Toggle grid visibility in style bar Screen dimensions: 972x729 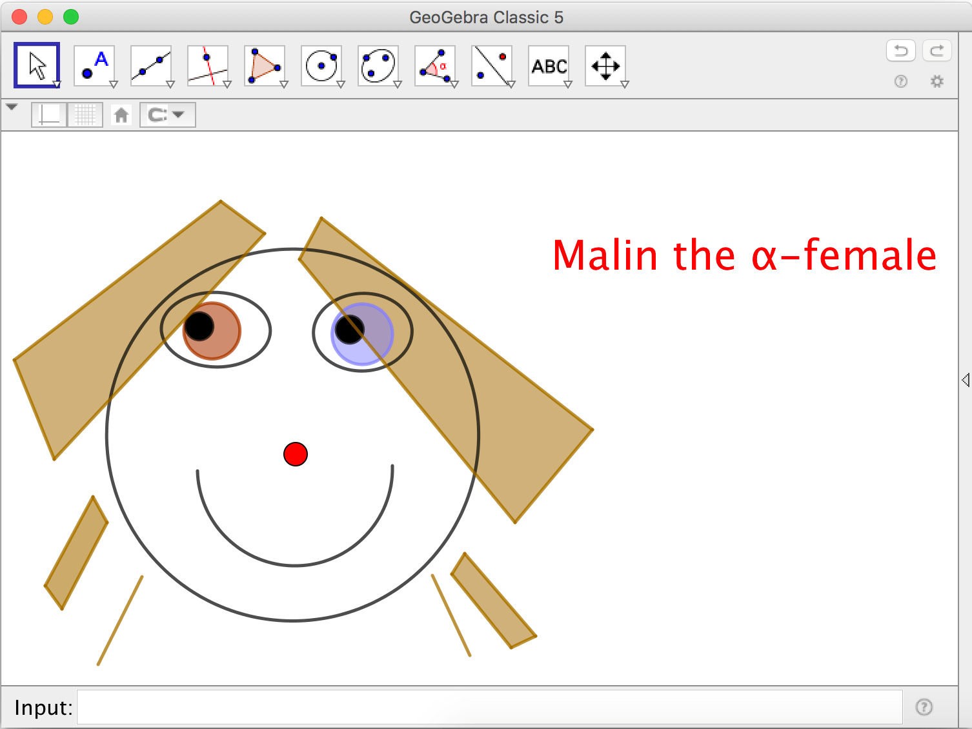click(x=85, y=115)
